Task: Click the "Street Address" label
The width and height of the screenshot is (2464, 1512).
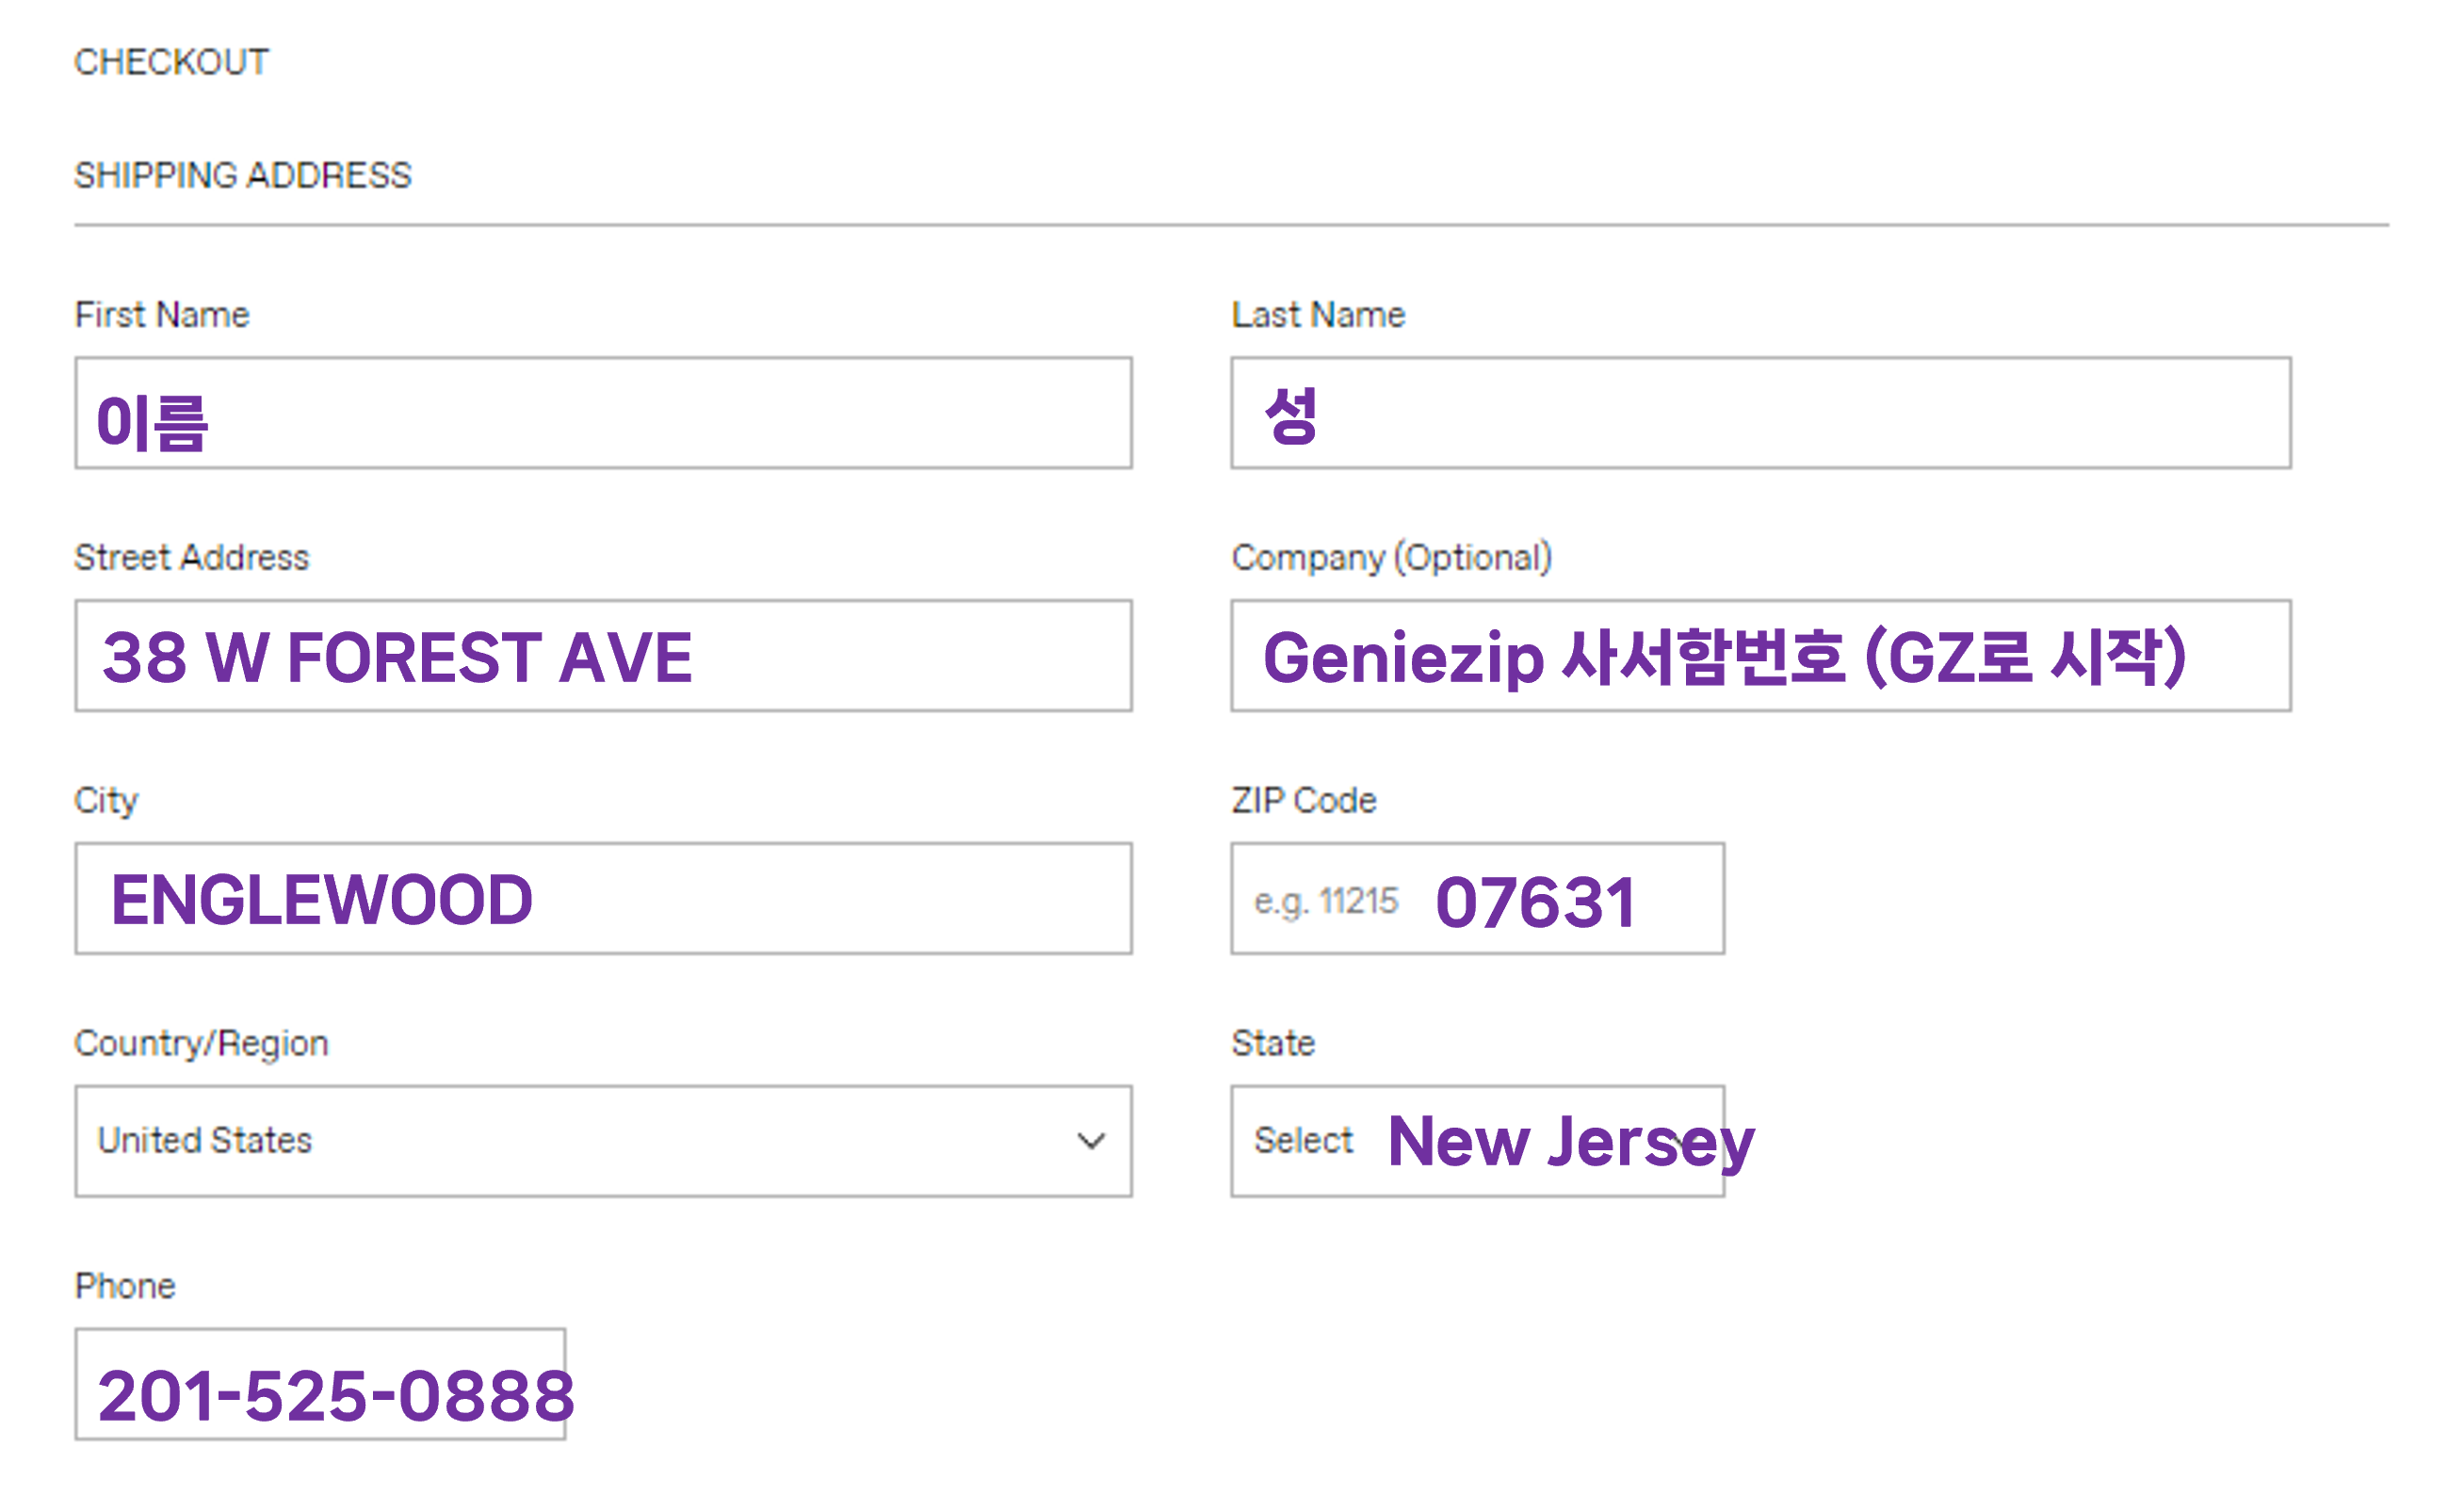Action: click(192, 558)
